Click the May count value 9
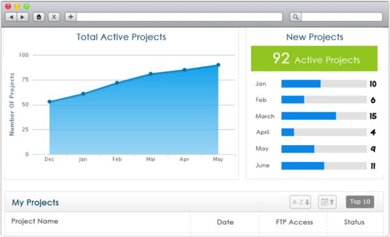390x237 pixels. click(x=373, y=149)
